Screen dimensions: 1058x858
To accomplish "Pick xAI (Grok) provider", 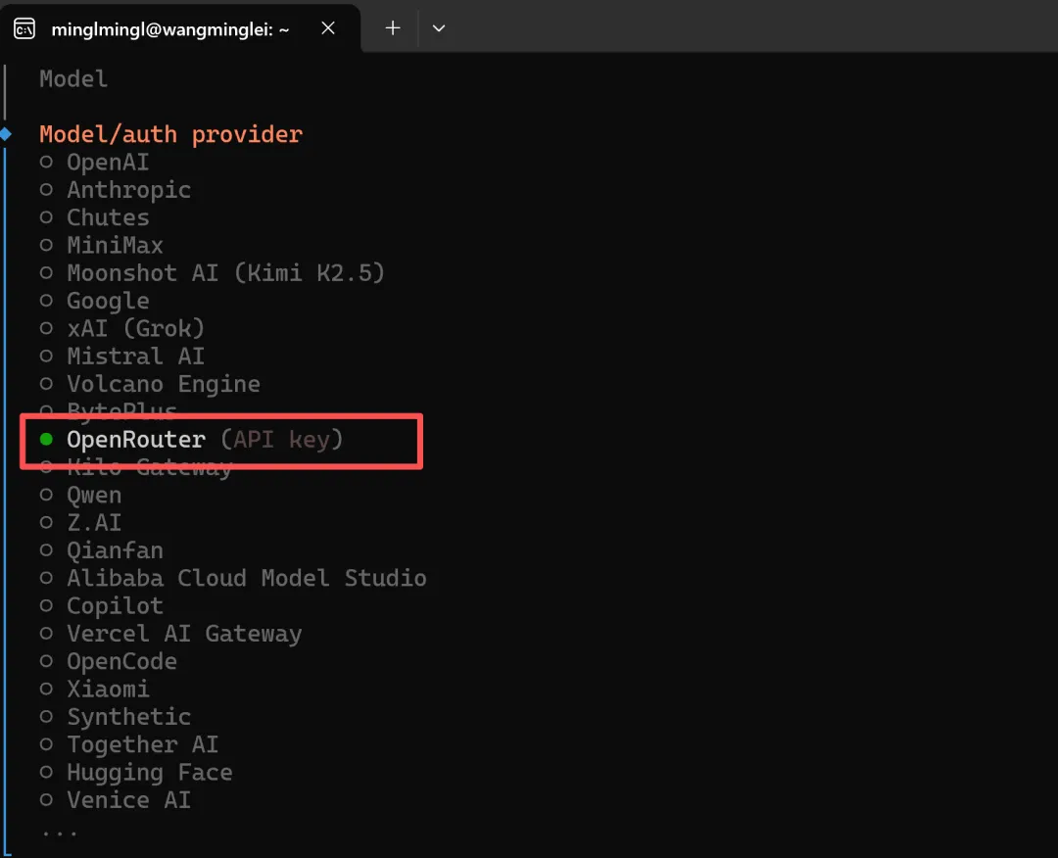I will [122, 328].
